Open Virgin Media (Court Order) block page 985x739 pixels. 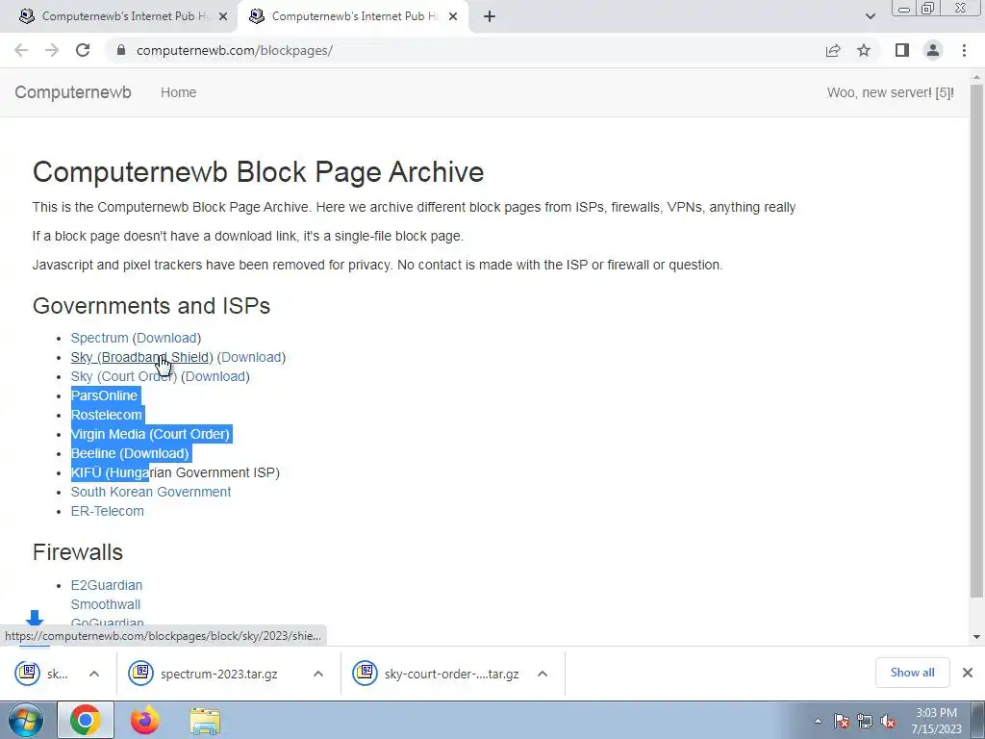pos(150,434)
